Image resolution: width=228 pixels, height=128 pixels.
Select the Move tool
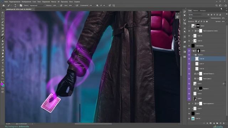(x=2, y=13)
